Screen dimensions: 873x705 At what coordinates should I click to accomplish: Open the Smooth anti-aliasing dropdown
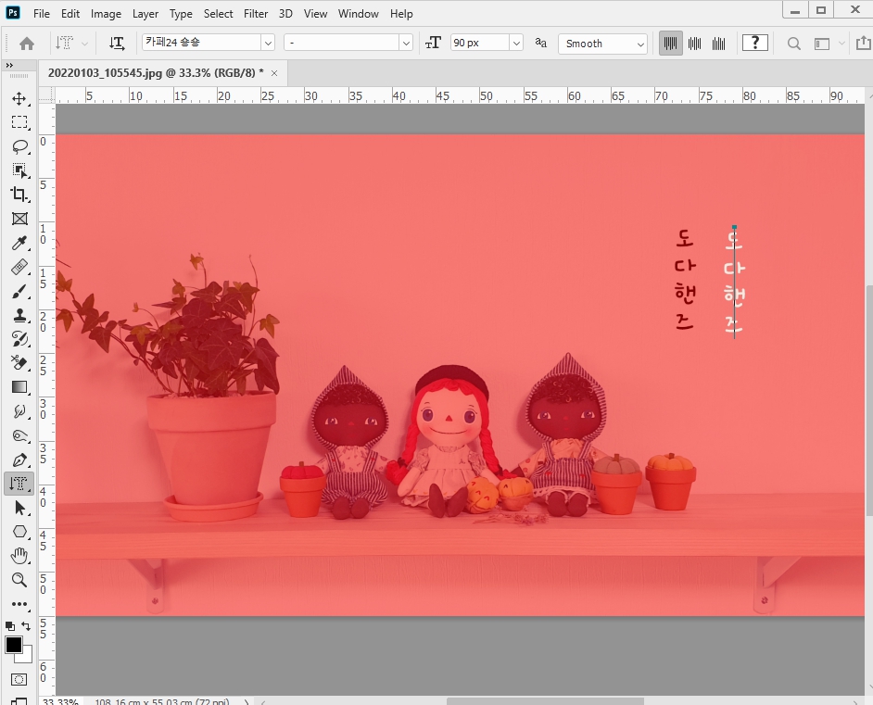pos(602,44)
